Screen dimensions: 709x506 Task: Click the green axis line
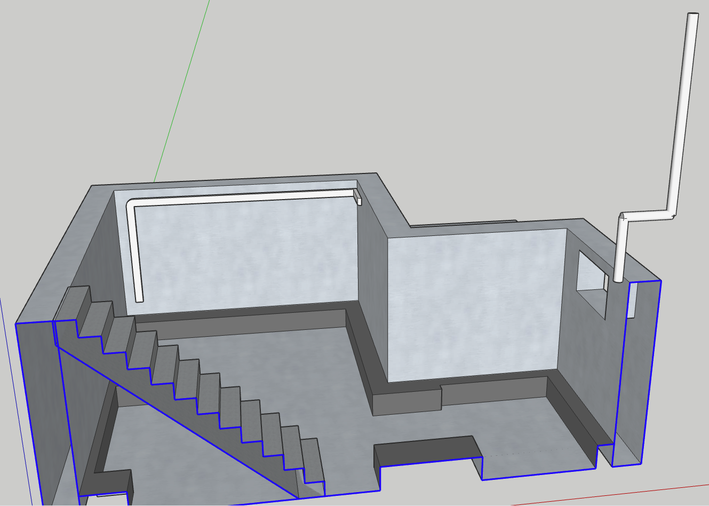(181, 91)
